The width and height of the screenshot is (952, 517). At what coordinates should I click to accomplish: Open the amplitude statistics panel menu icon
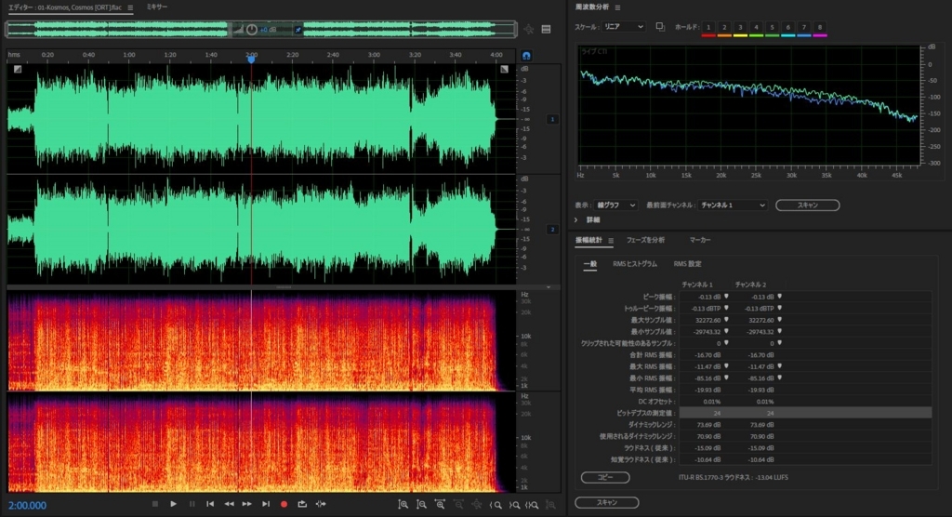611,241
